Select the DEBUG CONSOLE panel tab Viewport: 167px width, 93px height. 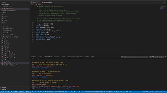48,57
